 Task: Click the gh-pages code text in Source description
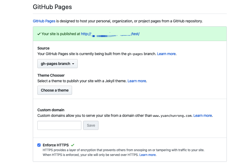135,54
